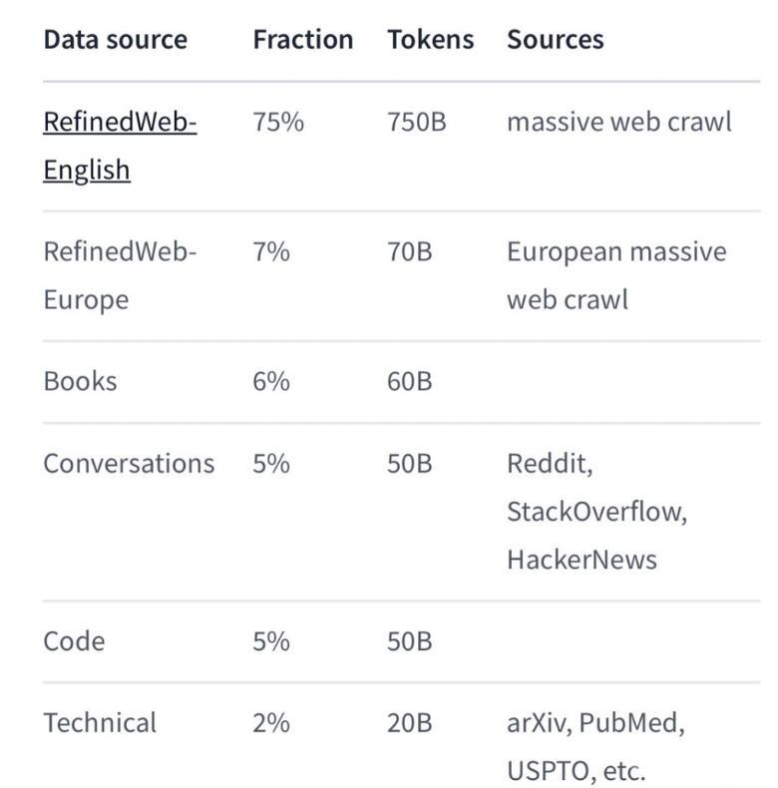Select the 75% fraction cell
Viewport: 778px width, 788px height.
tap(278, 122)
